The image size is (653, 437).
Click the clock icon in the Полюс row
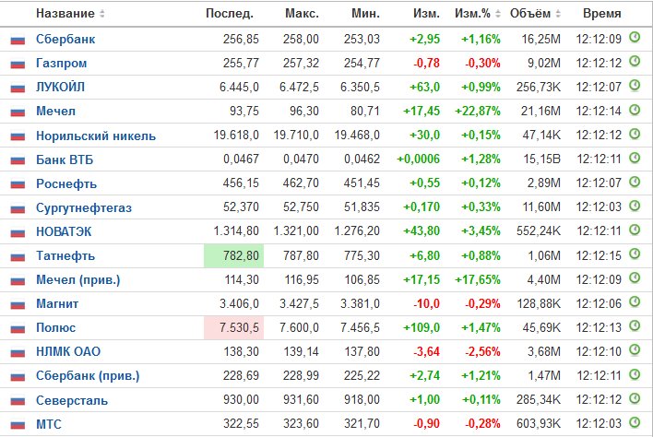635,325
